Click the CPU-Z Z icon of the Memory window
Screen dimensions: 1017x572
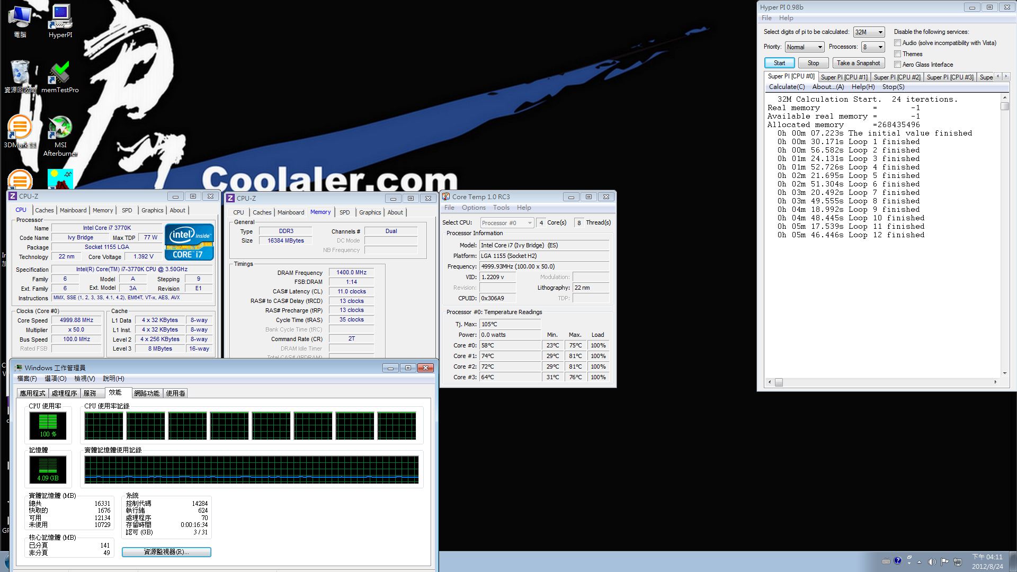click(x=230, y=198)
